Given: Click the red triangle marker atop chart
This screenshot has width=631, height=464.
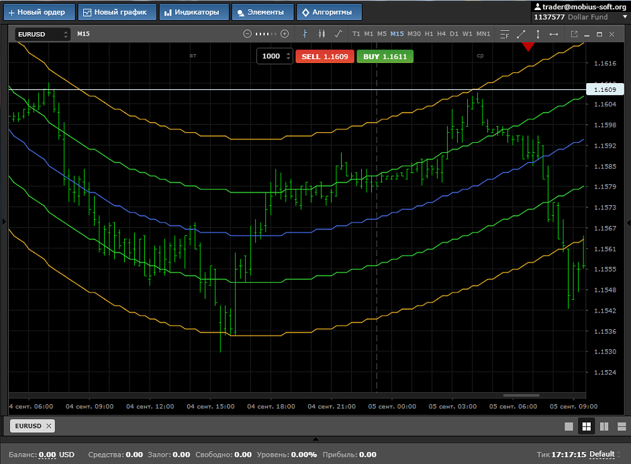Looking at the screenshot, I should [528, 46].
